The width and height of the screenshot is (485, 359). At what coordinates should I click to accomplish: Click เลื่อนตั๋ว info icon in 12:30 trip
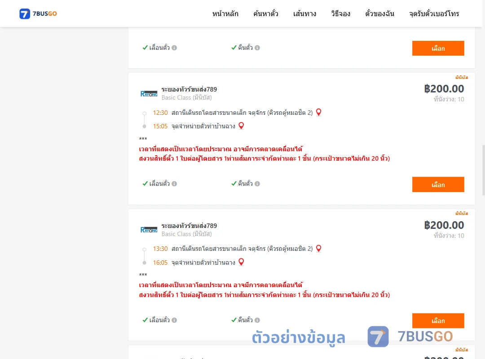coord(174,184)
